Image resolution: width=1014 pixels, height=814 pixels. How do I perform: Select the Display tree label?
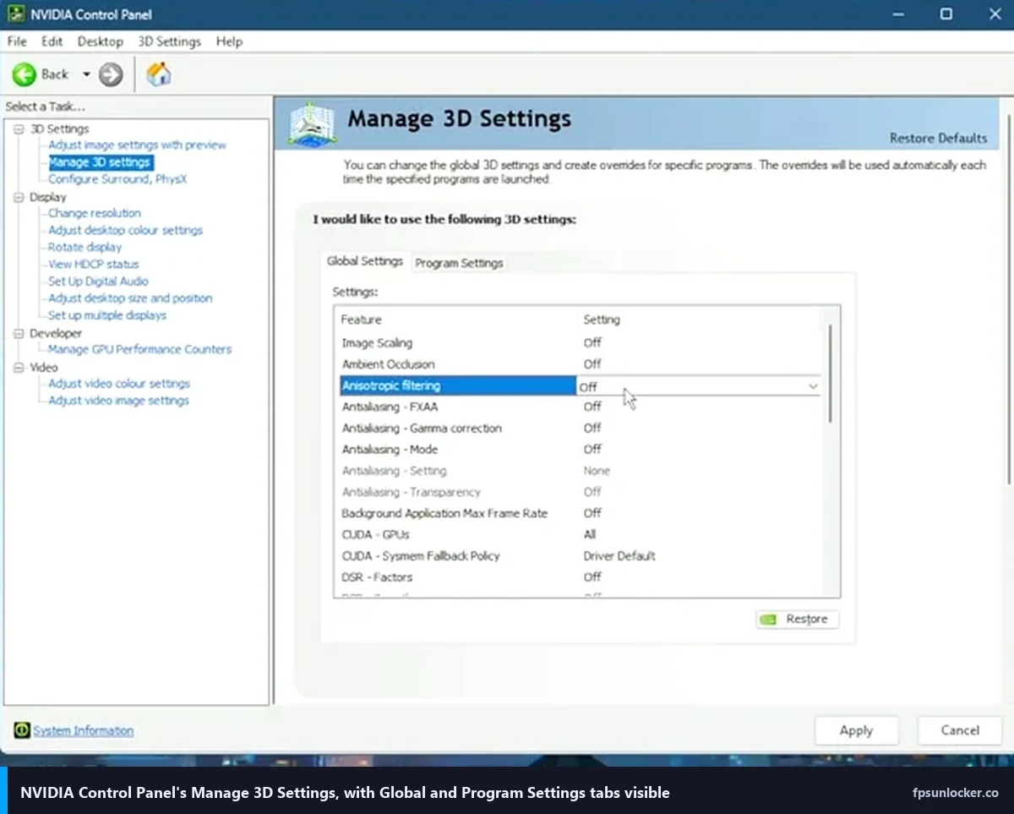click(x=47, y=197)
